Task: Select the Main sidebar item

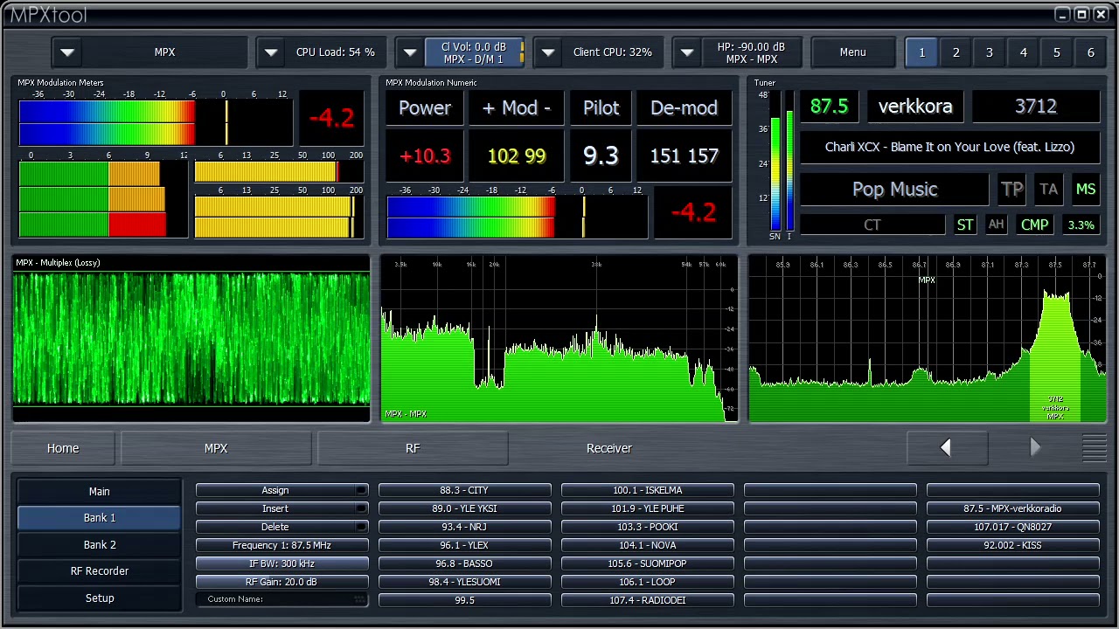Action: coord(100,492)
